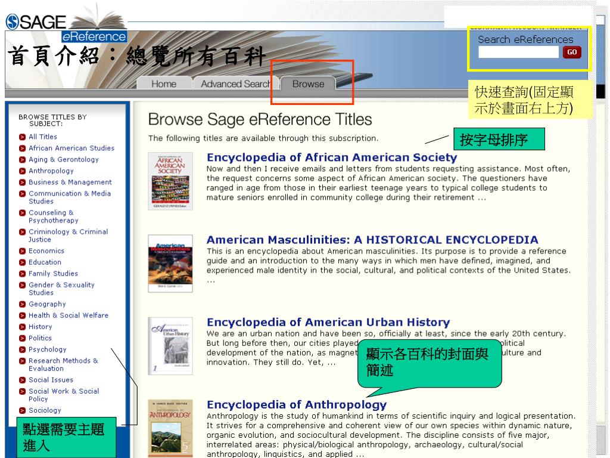This screenshot has width=610, height=458.
Task: Select the Browse tab
Action: tap(308, 83)
